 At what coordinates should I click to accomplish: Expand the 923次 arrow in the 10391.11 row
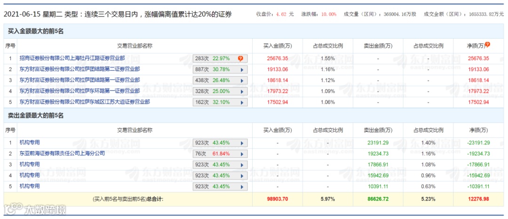point(242,187)
